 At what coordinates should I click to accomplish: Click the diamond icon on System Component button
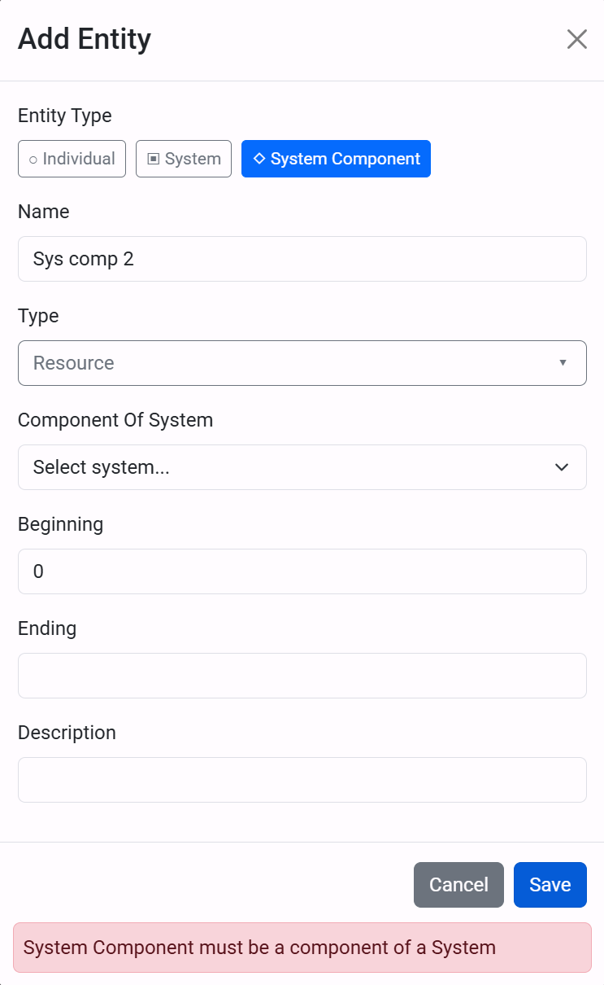259,159
